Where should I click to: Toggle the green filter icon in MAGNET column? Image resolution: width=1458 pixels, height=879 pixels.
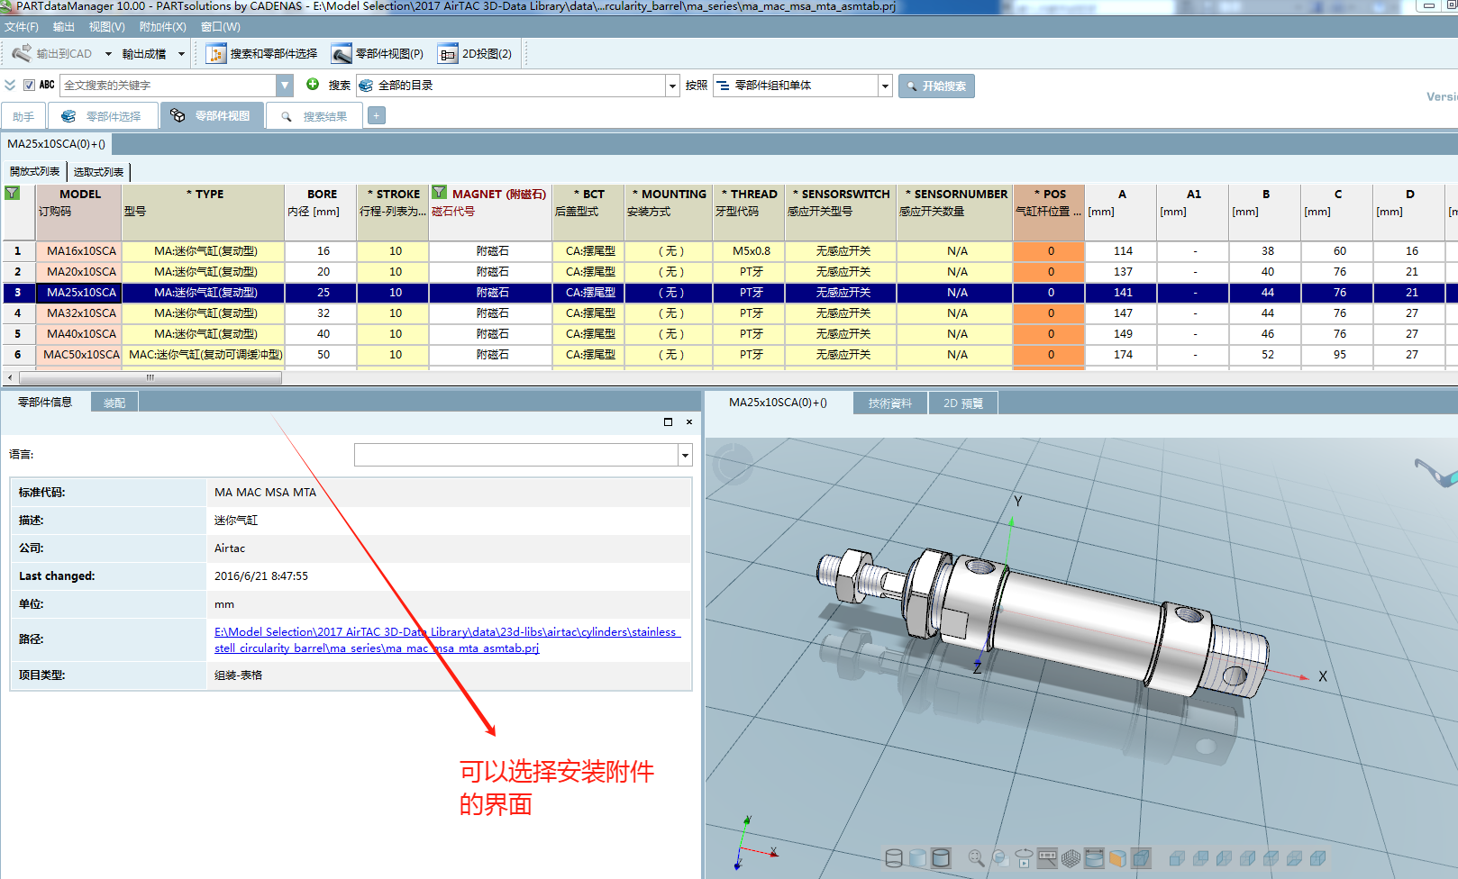[x=439, y=193]
